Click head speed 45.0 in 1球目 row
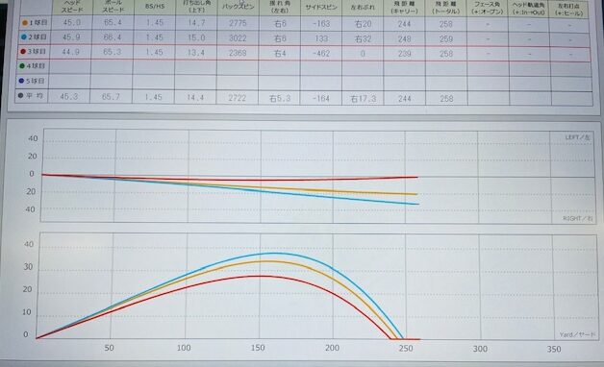The image size is (604, 367). click(x=72, y=23)
